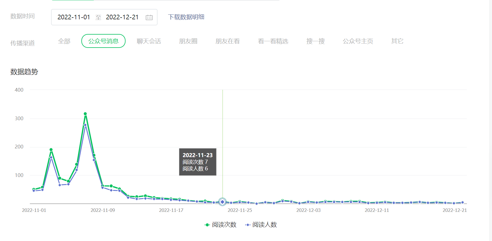Viewport: 492px width, 241px height.
Task: Click x-axis label 2022-11-01
Action: tap(34, 210)
